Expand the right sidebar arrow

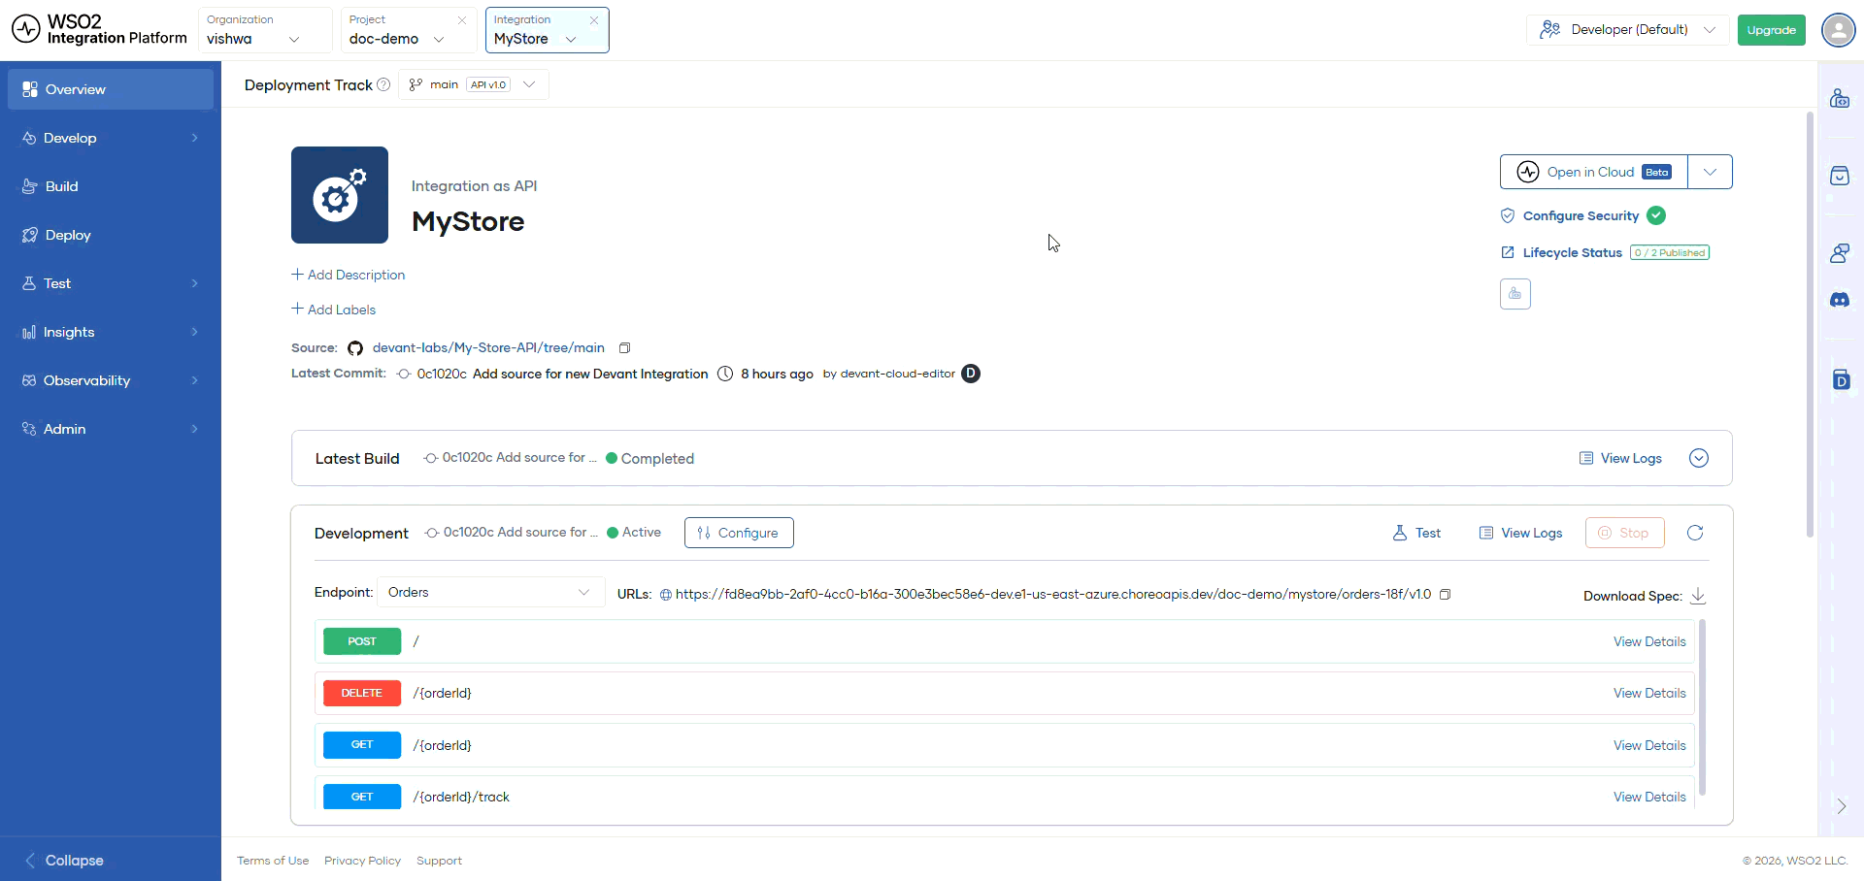1841,806
